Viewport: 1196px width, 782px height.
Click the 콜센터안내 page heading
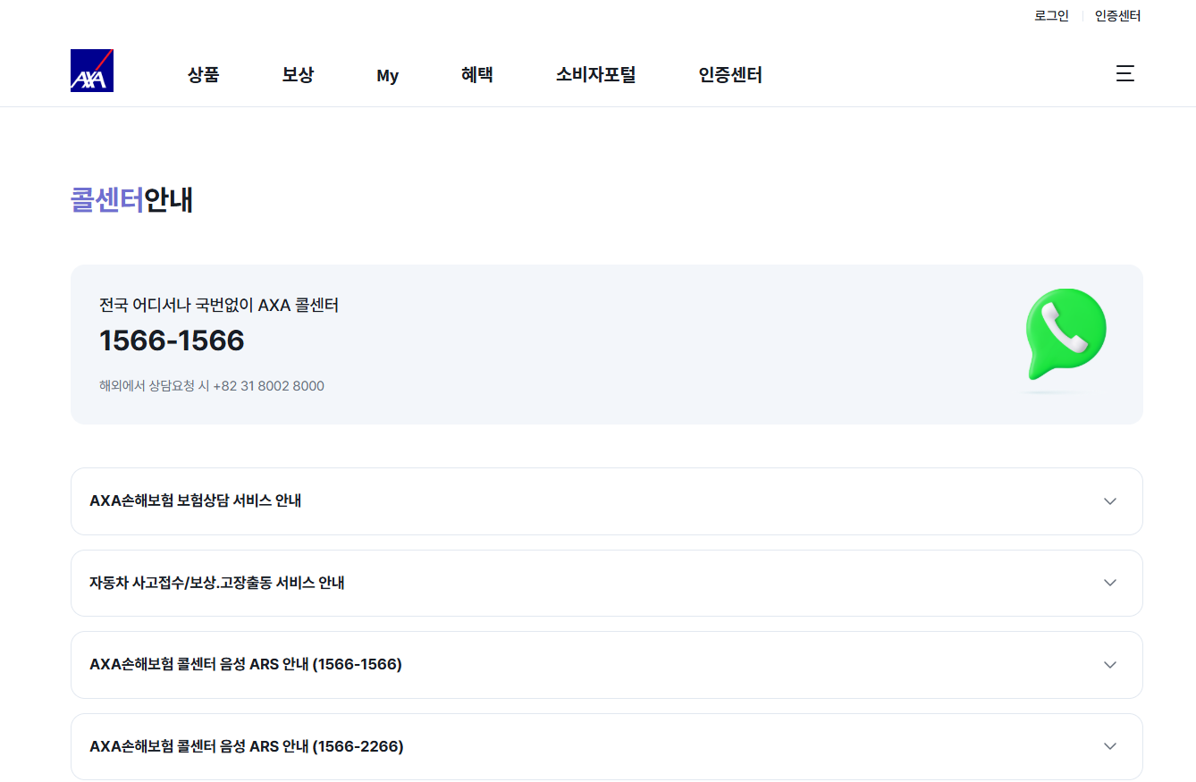132,200
